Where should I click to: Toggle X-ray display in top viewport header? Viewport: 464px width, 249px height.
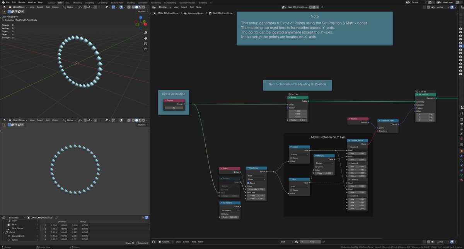[129, 7]
